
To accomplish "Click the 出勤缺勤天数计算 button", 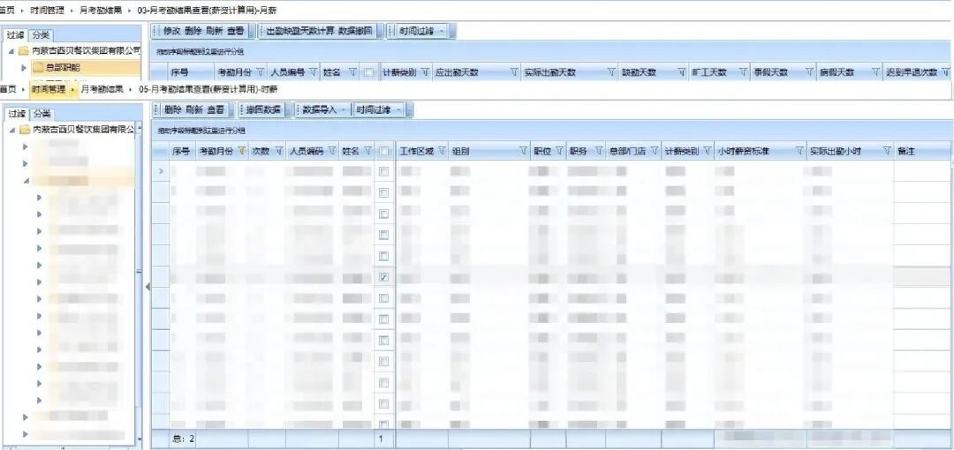I will 300,30.
